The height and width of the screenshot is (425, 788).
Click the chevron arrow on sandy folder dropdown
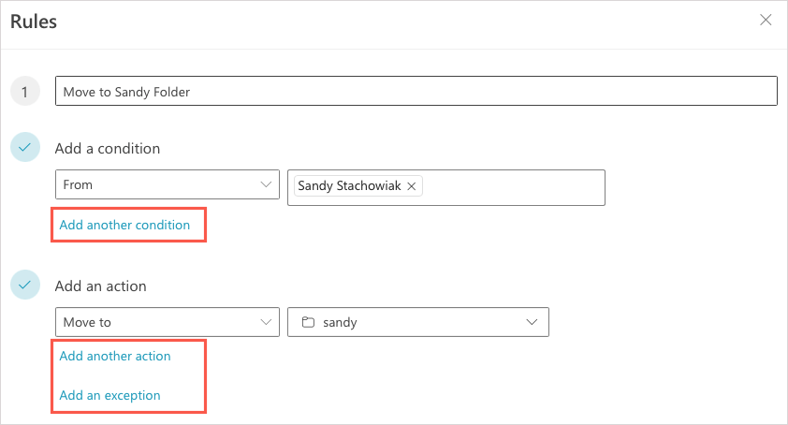533,323
